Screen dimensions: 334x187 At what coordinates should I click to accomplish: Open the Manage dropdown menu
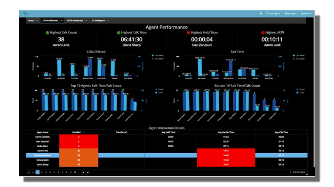point(291,14)
